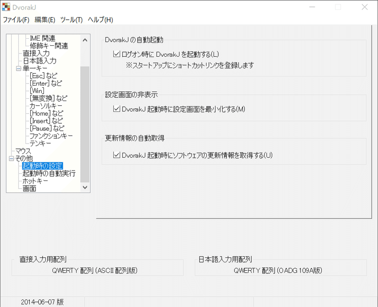The height and width of the screenshot is (307, 378).
Task: Select 修飾キー関連 in the tree
Action: click(49, 46)
